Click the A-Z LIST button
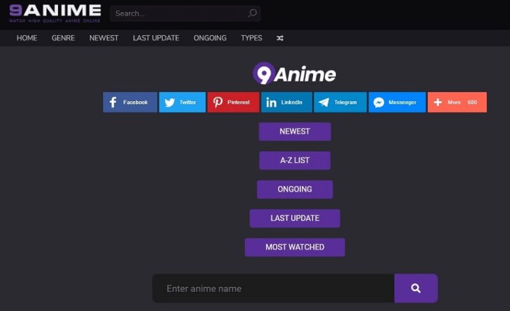 pyautogui.click(x=295, y=160)
